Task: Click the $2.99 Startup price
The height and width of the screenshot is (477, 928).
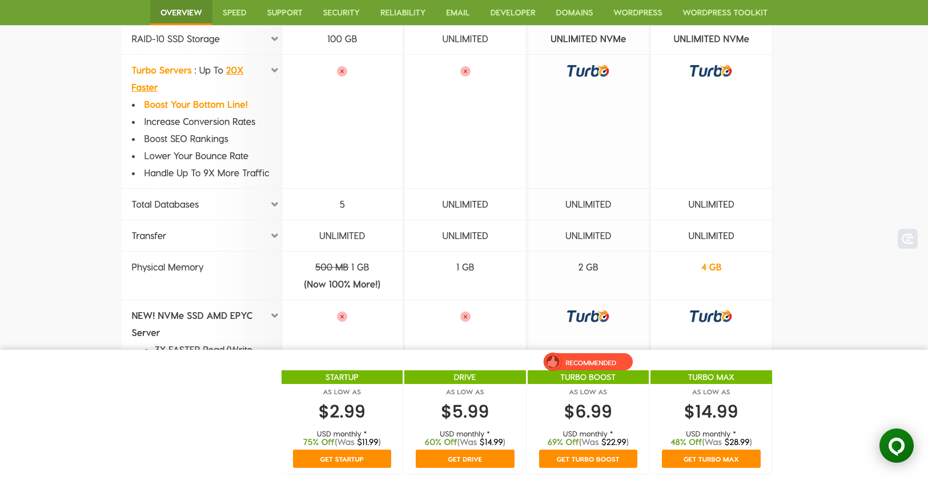Action: (x=342, y=411)
